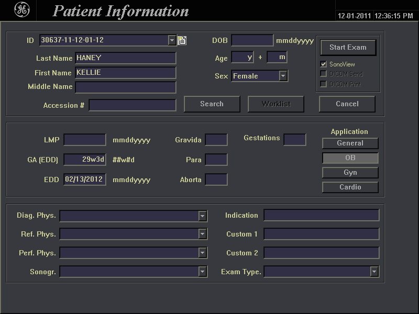Click the Search button
The height and width of the screenshot is (314, 419).
tap(212, 104)
